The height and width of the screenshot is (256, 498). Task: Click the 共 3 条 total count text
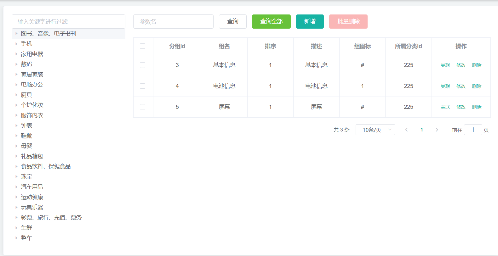(x=341, y=130)
